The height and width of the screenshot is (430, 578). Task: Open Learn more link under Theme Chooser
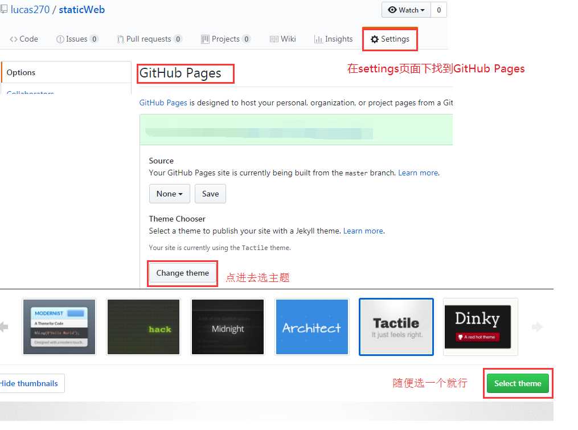point(363,231)
